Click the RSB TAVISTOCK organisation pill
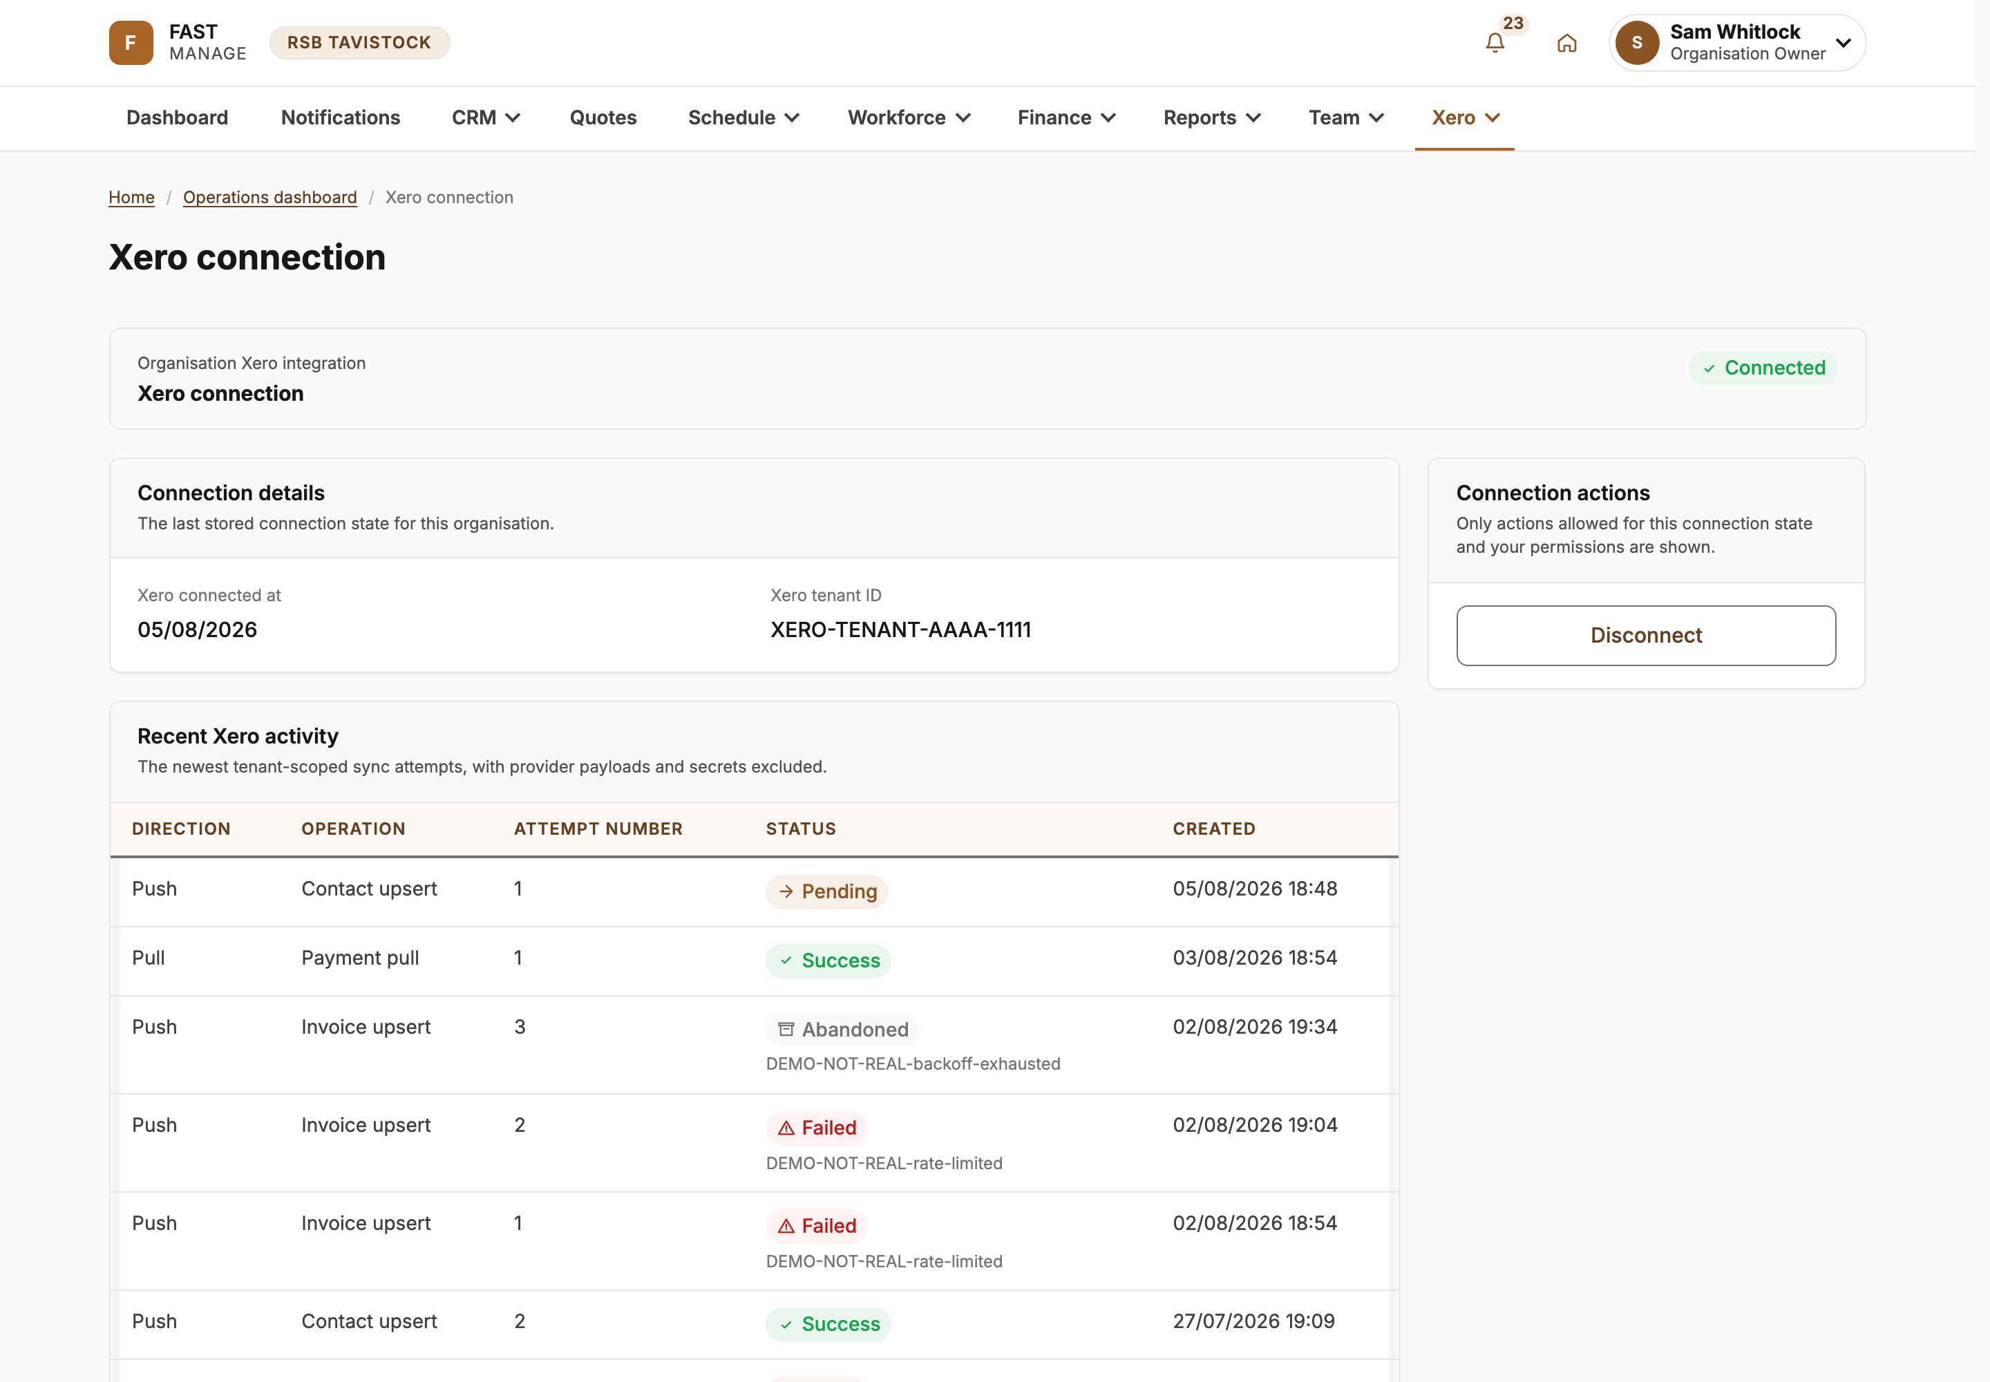Screen dimensions: 1990x1382 359,42
